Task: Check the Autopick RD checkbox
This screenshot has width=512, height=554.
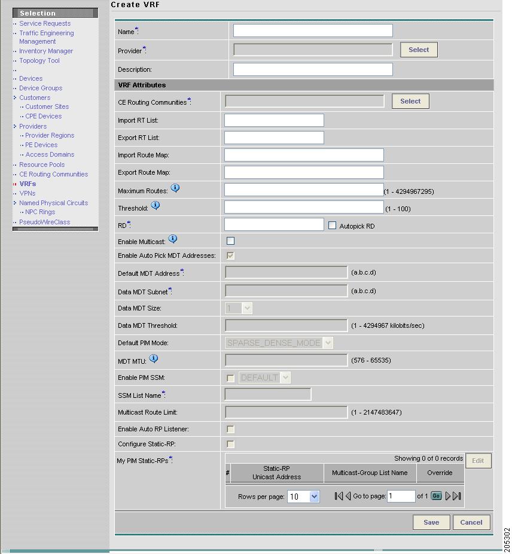Action: (x=332, y=226)
